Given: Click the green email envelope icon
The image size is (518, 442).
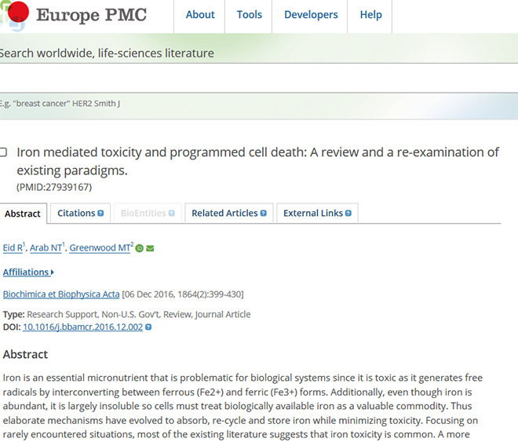Looking at the screenshot, I should (150, 248).
